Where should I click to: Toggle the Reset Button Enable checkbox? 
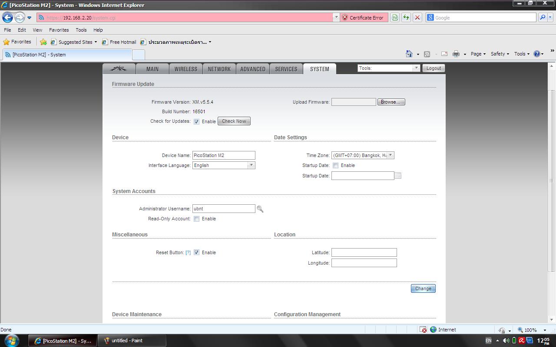(196, 252)
